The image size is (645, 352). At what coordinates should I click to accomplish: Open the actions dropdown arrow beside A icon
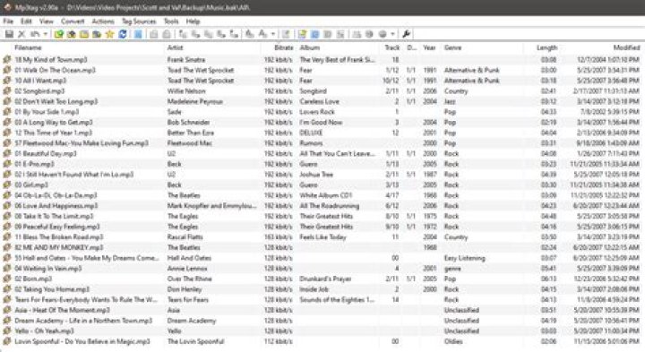point(272,34)
